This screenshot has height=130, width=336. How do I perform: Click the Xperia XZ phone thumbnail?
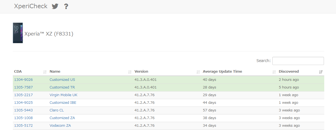pos(18,33)
